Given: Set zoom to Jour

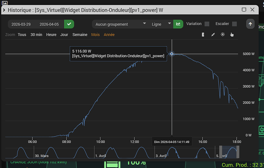Looking at the screenshot, I should pyautogui.click(x=64, y=34).
